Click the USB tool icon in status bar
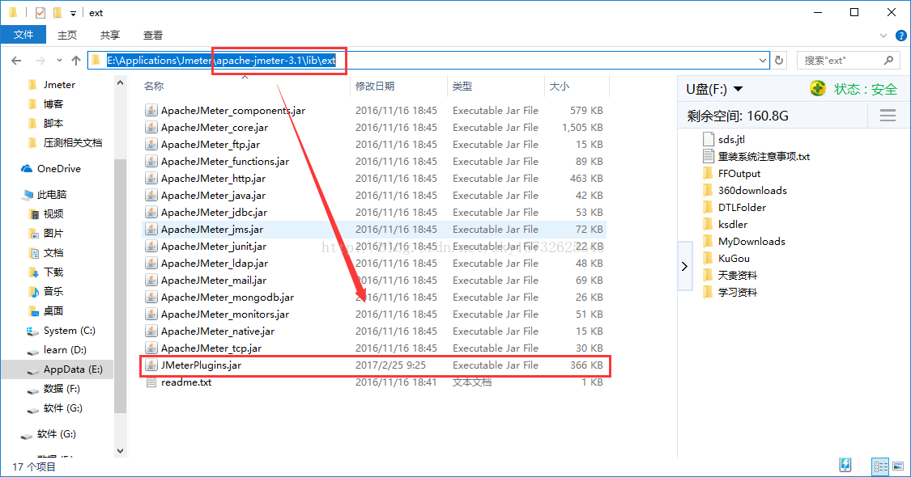Image resolution: width=911 pixels, height=477 pixels. click(x=845, y=465)
